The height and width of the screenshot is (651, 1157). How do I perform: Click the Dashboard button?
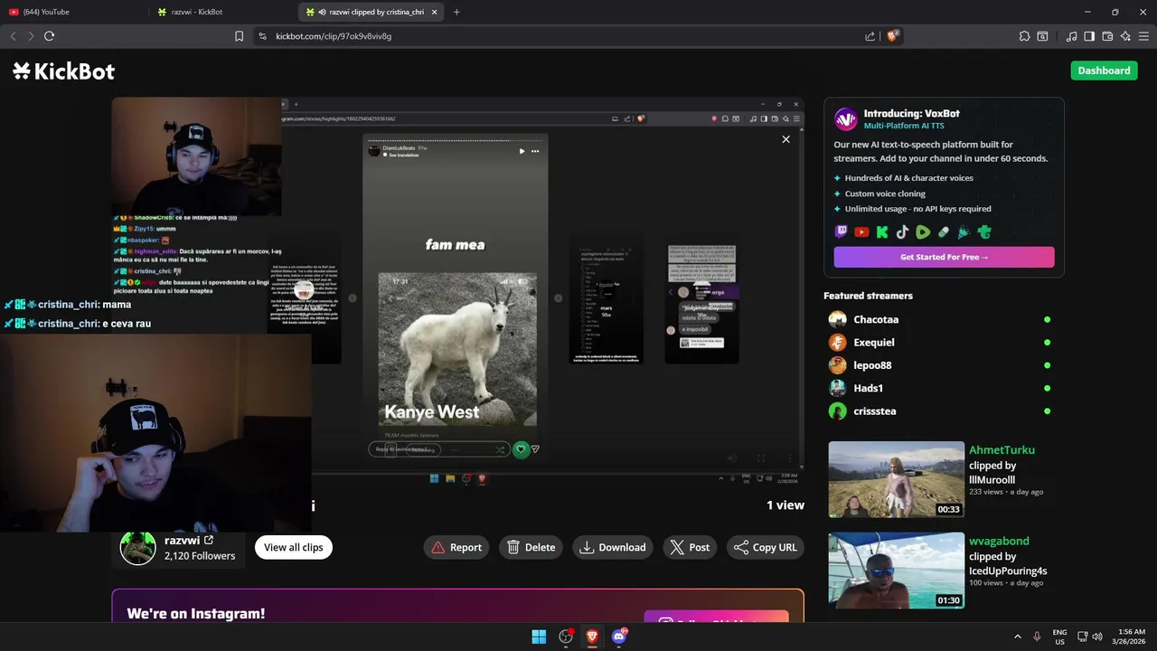(1104, 71)
